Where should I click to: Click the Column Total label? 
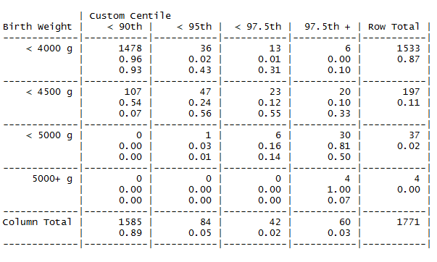38,222
